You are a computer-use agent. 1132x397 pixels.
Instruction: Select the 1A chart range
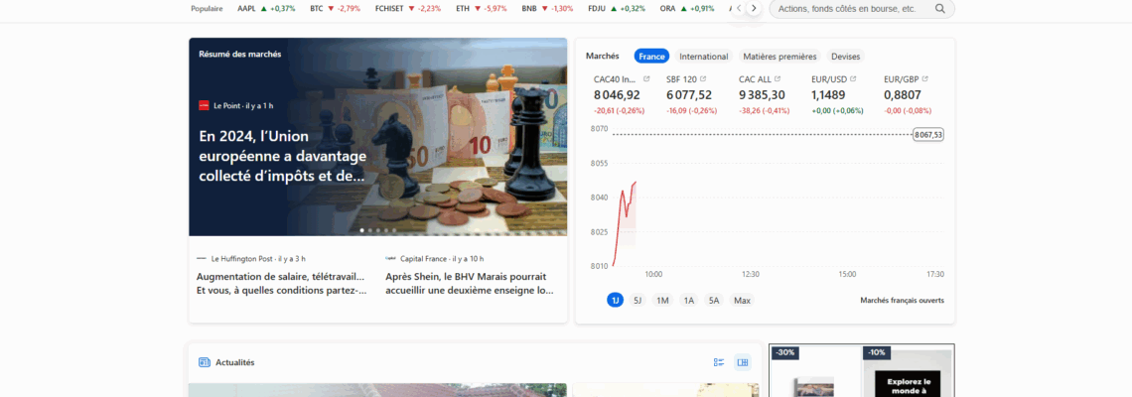688,300
